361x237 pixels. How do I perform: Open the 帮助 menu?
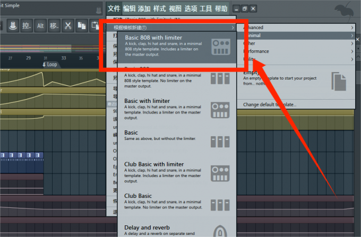pos(221,8)
